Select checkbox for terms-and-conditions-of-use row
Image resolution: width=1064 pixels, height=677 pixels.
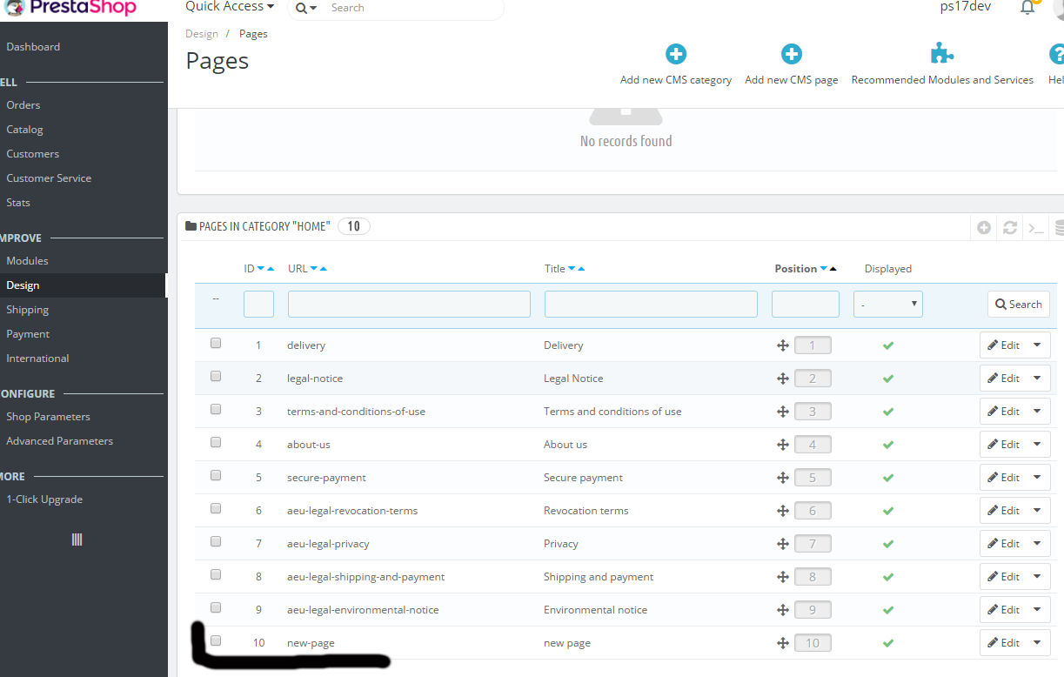pyautogui.click(x=216, y=409)
